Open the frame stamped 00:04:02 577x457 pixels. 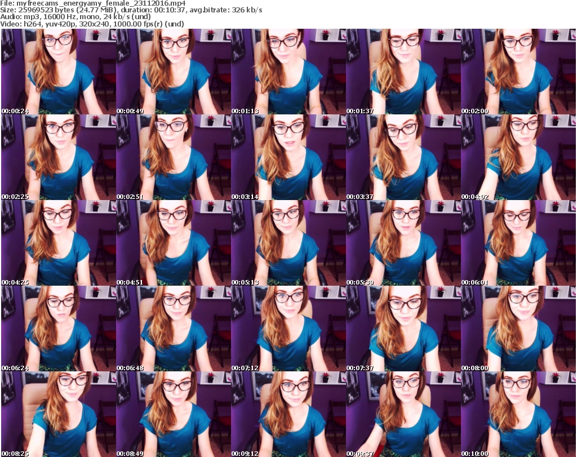click(518, 157)
